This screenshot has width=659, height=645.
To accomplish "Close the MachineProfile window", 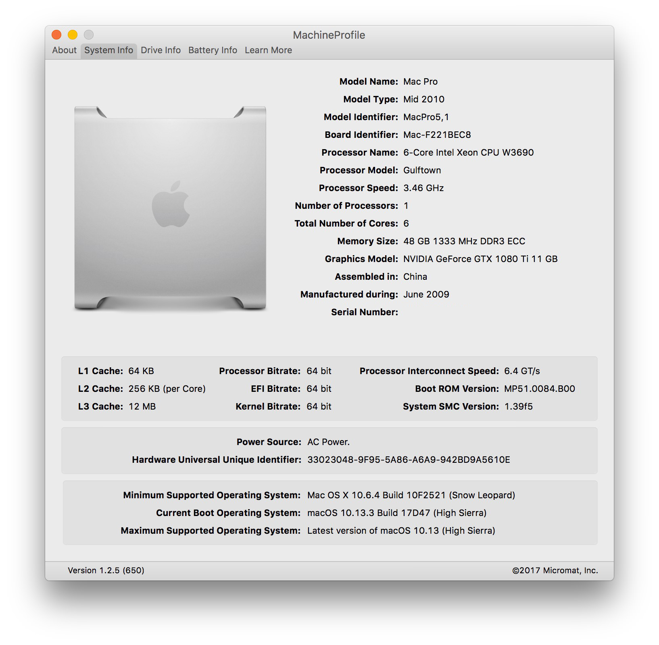I will 56,35.
